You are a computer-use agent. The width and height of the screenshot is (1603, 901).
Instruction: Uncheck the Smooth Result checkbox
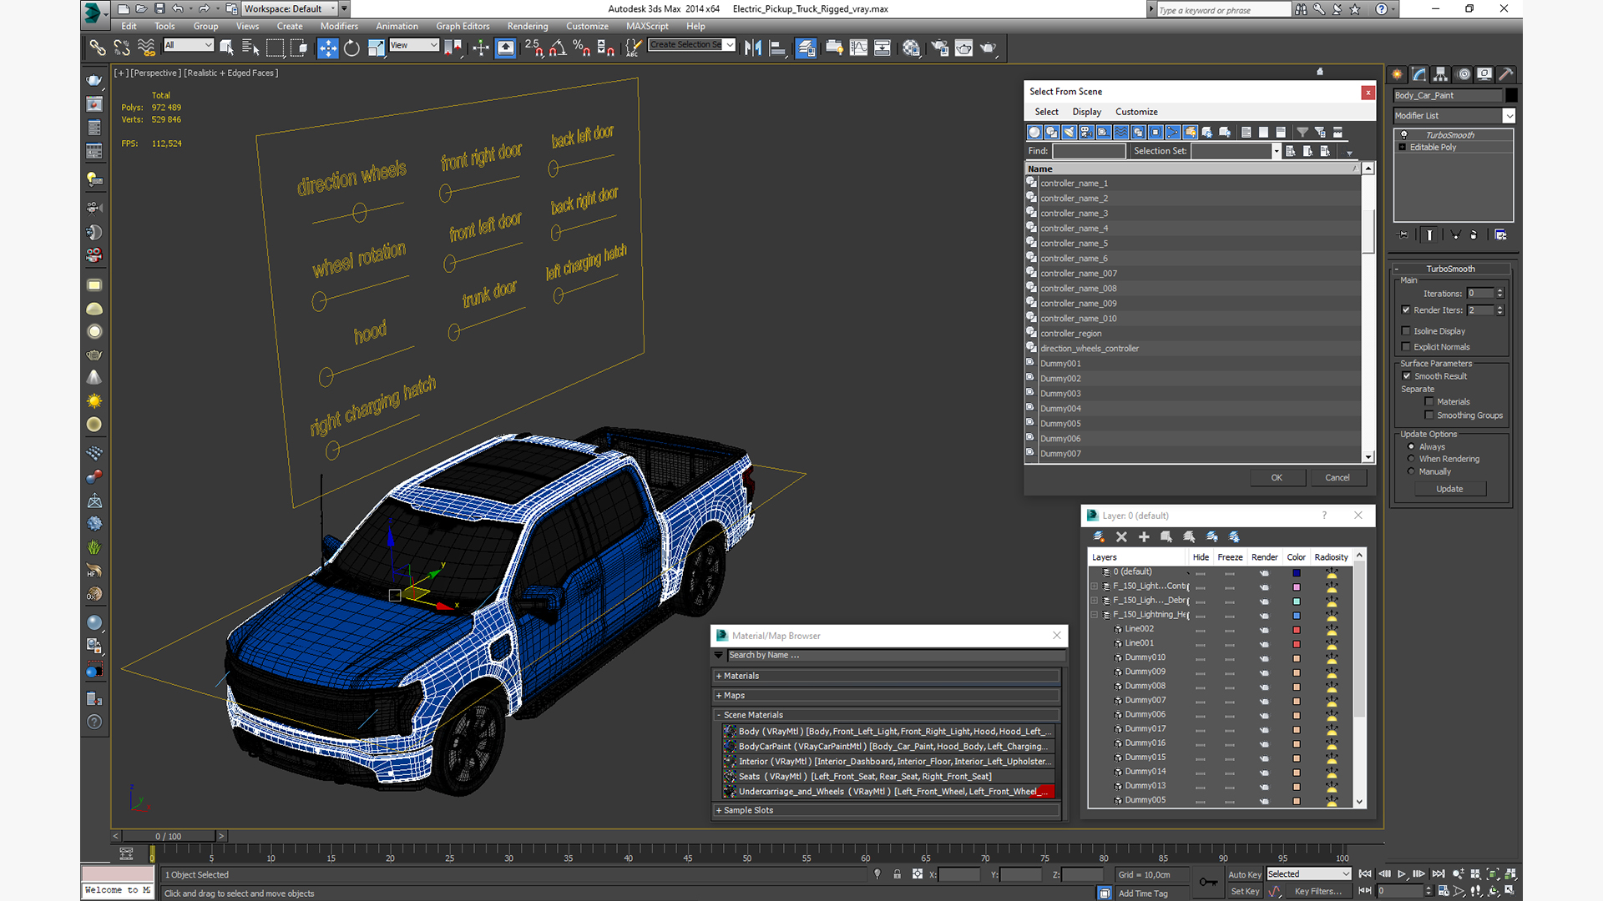(x=1407, y=376)
